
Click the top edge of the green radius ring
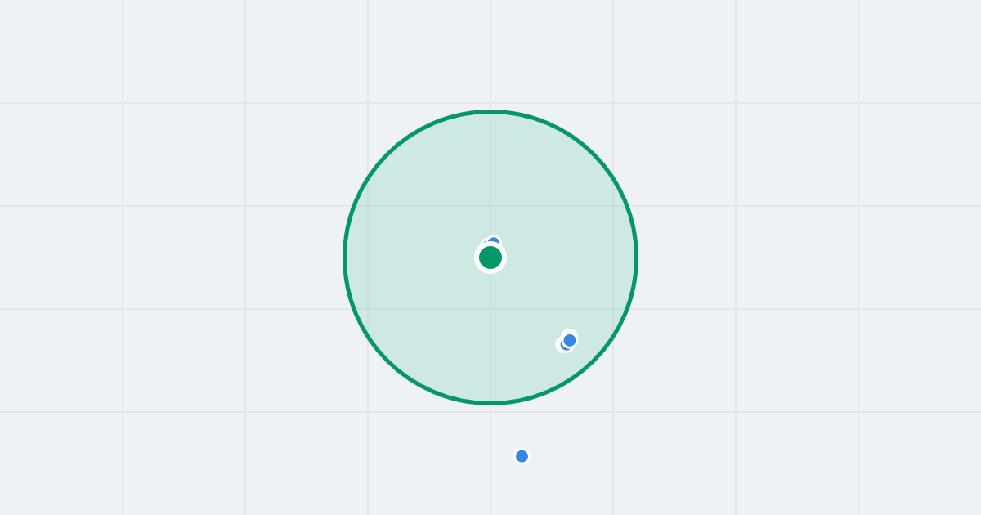[490, 111]
